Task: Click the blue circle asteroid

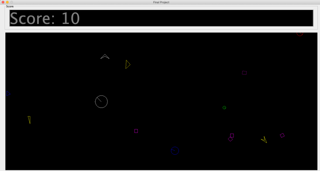Action: pyautogui.click(x=175, y=151)
